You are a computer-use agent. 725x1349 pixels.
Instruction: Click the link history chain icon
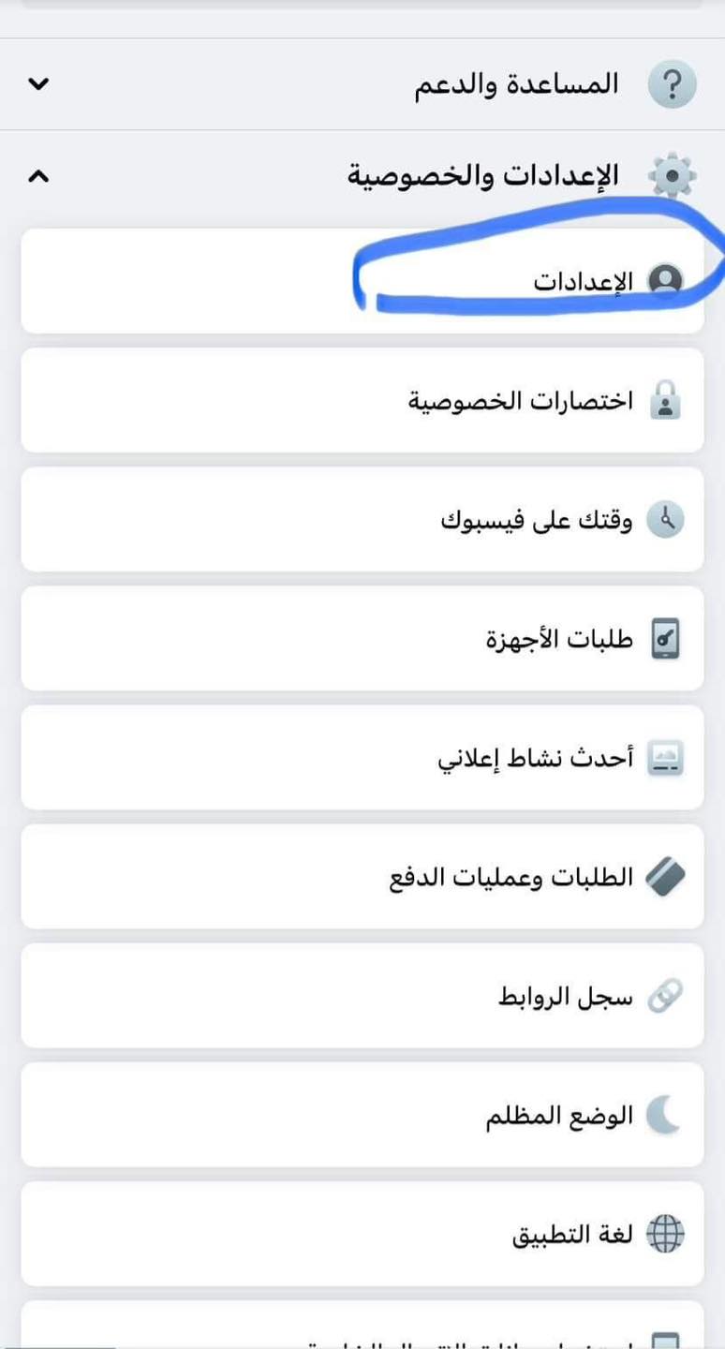666,996
